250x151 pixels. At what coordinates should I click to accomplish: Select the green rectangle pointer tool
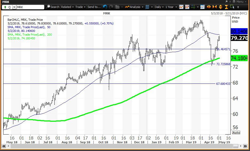pos(232,7)
